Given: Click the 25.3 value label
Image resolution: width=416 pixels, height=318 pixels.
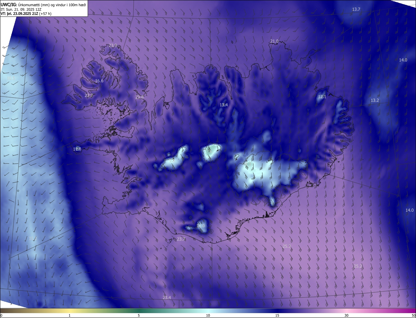Looking at the screenshot, I should [x=287, y=246].
